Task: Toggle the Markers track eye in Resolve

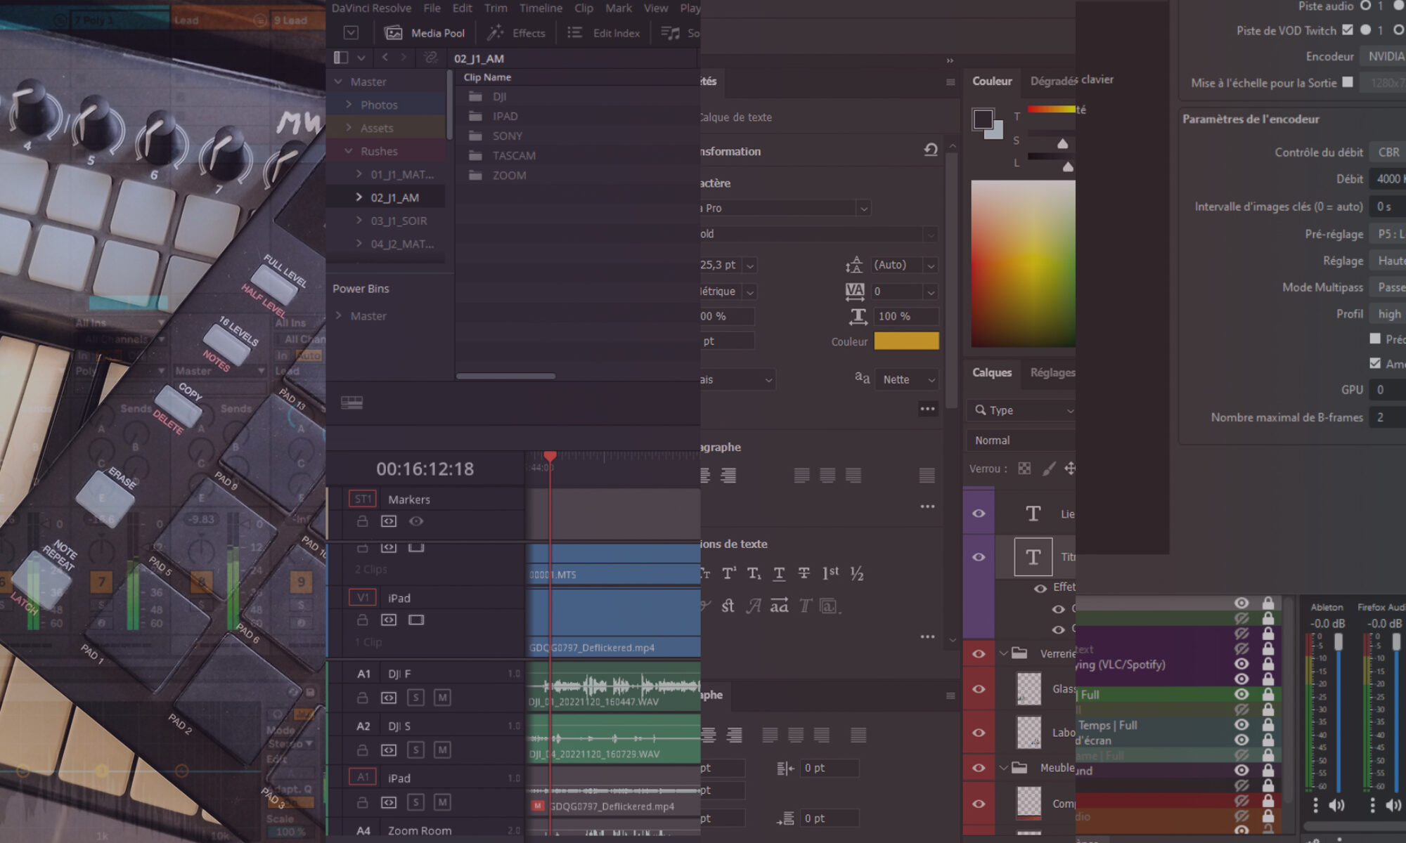Action: (416, 521)
